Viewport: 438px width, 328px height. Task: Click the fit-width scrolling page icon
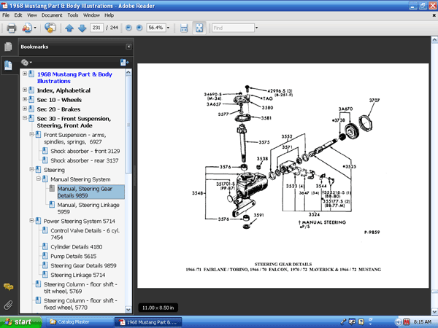click(x=183, y=28)
